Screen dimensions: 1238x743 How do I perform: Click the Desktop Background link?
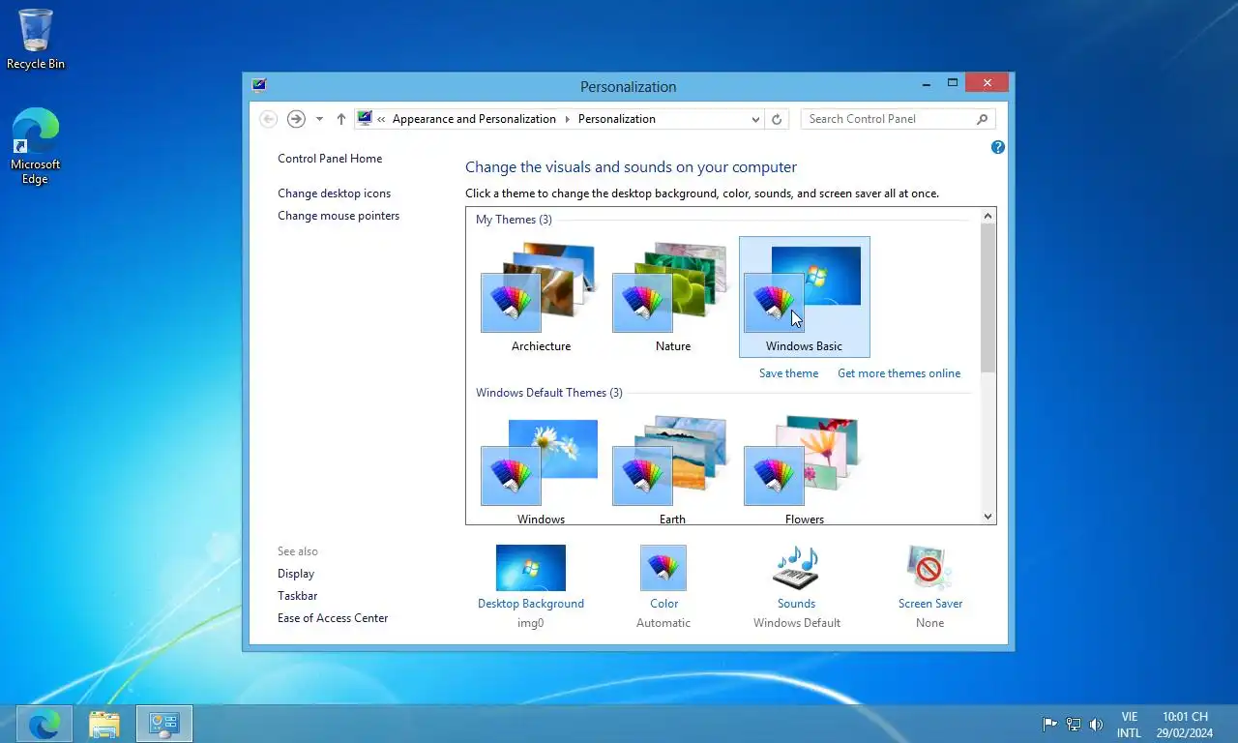tap(531, 604)
